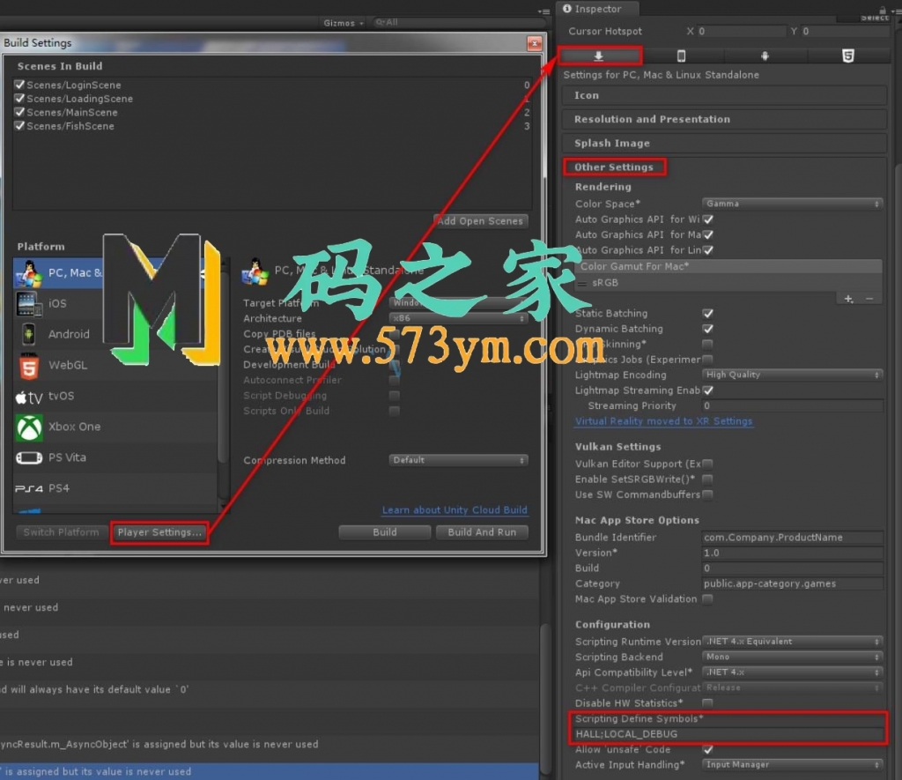
Task: Toggle Auto Graphics API for Linux checkbox
Action: pyautogui.click(x=708, y=250)
